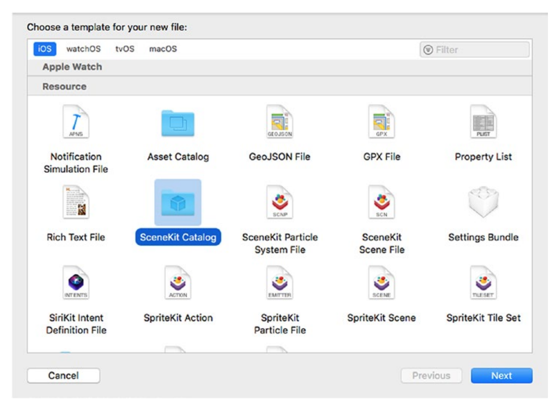Click the "Rich Text File" label
This screenshot has width=558, height=408.
(x=76, y=237)
